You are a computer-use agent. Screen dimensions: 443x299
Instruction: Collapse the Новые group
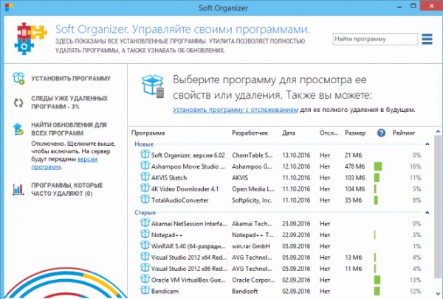tap(427, 144)
